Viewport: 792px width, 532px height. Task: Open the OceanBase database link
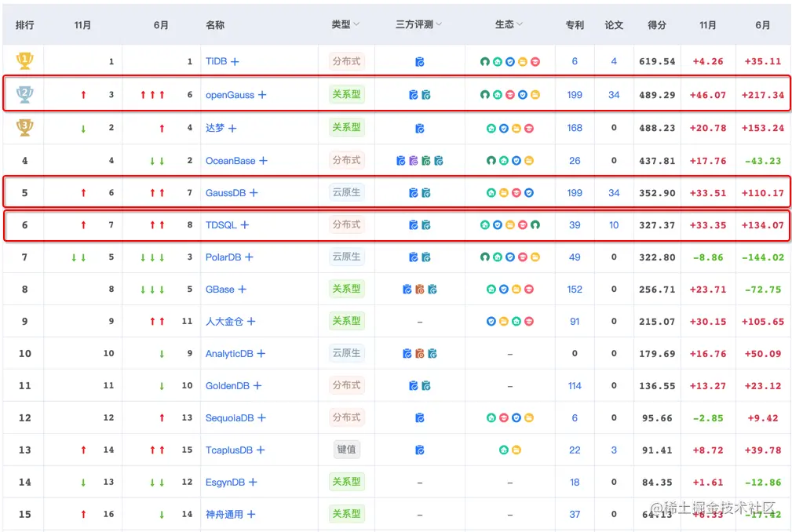point(230,161)
